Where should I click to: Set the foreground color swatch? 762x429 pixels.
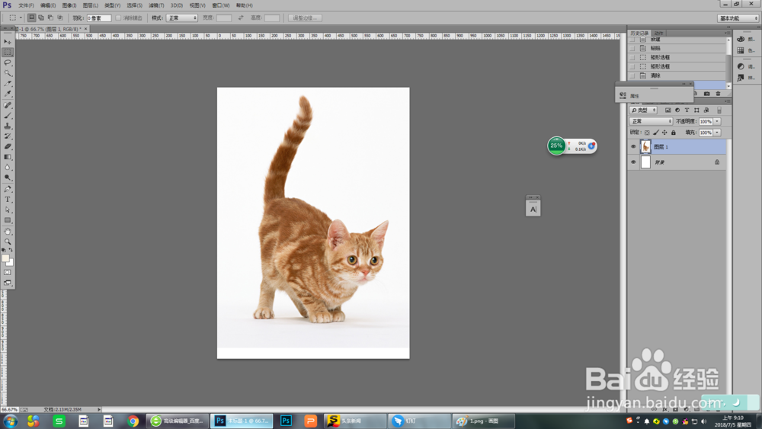point(5,258)
